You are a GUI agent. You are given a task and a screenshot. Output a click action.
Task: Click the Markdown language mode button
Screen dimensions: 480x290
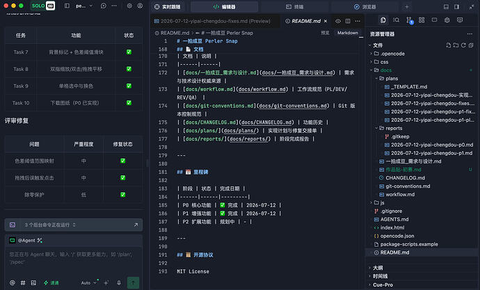pyautogui.click(x=347, y=33)
